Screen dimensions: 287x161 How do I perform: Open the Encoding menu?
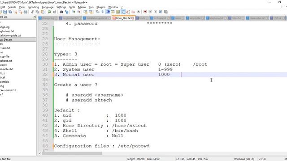pos(33,7)
